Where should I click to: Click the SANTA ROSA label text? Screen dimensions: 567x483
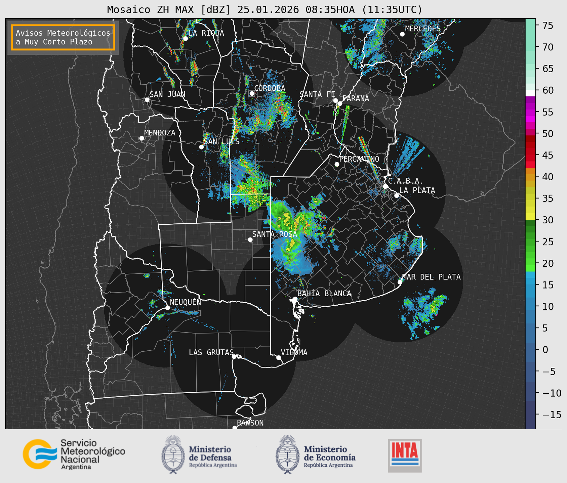(x=275, y=234)
